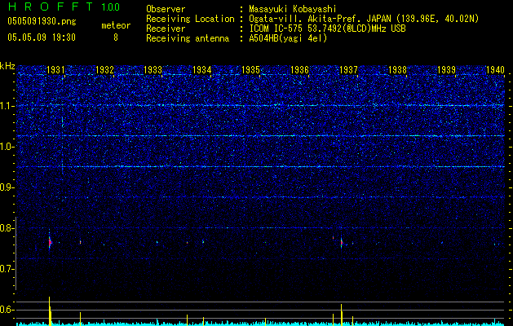Click the 1.0 frequency axis label
Screen dimensions: 513x326
pos(7,147)
